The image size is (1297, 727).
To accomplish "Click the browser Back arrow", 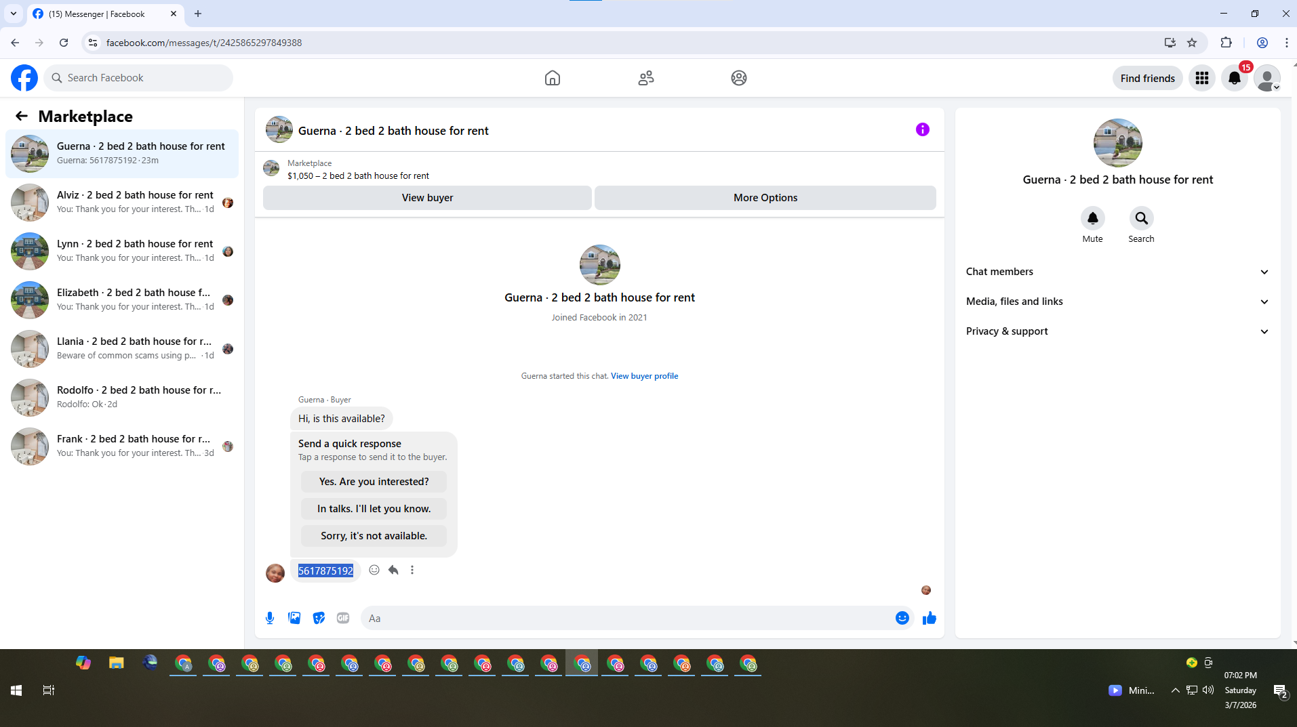I will click(x=15, y=43).
